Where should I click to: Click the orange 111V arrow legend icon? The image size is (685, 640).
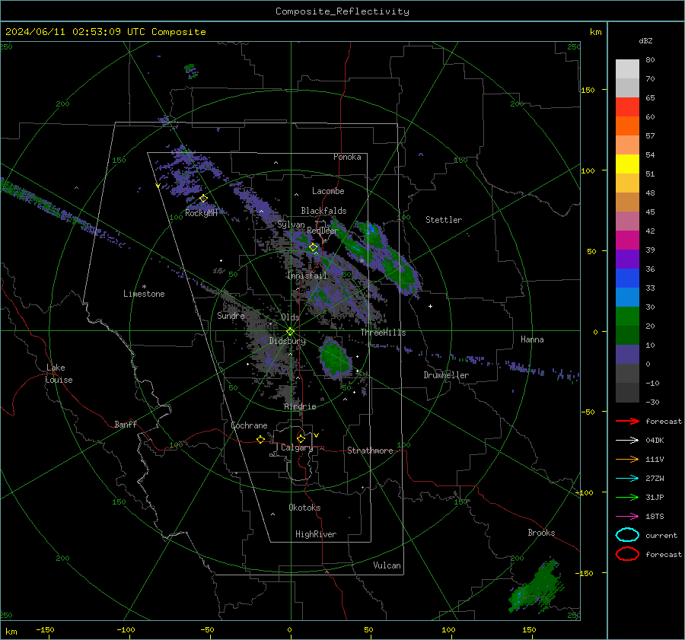(627, 459)
